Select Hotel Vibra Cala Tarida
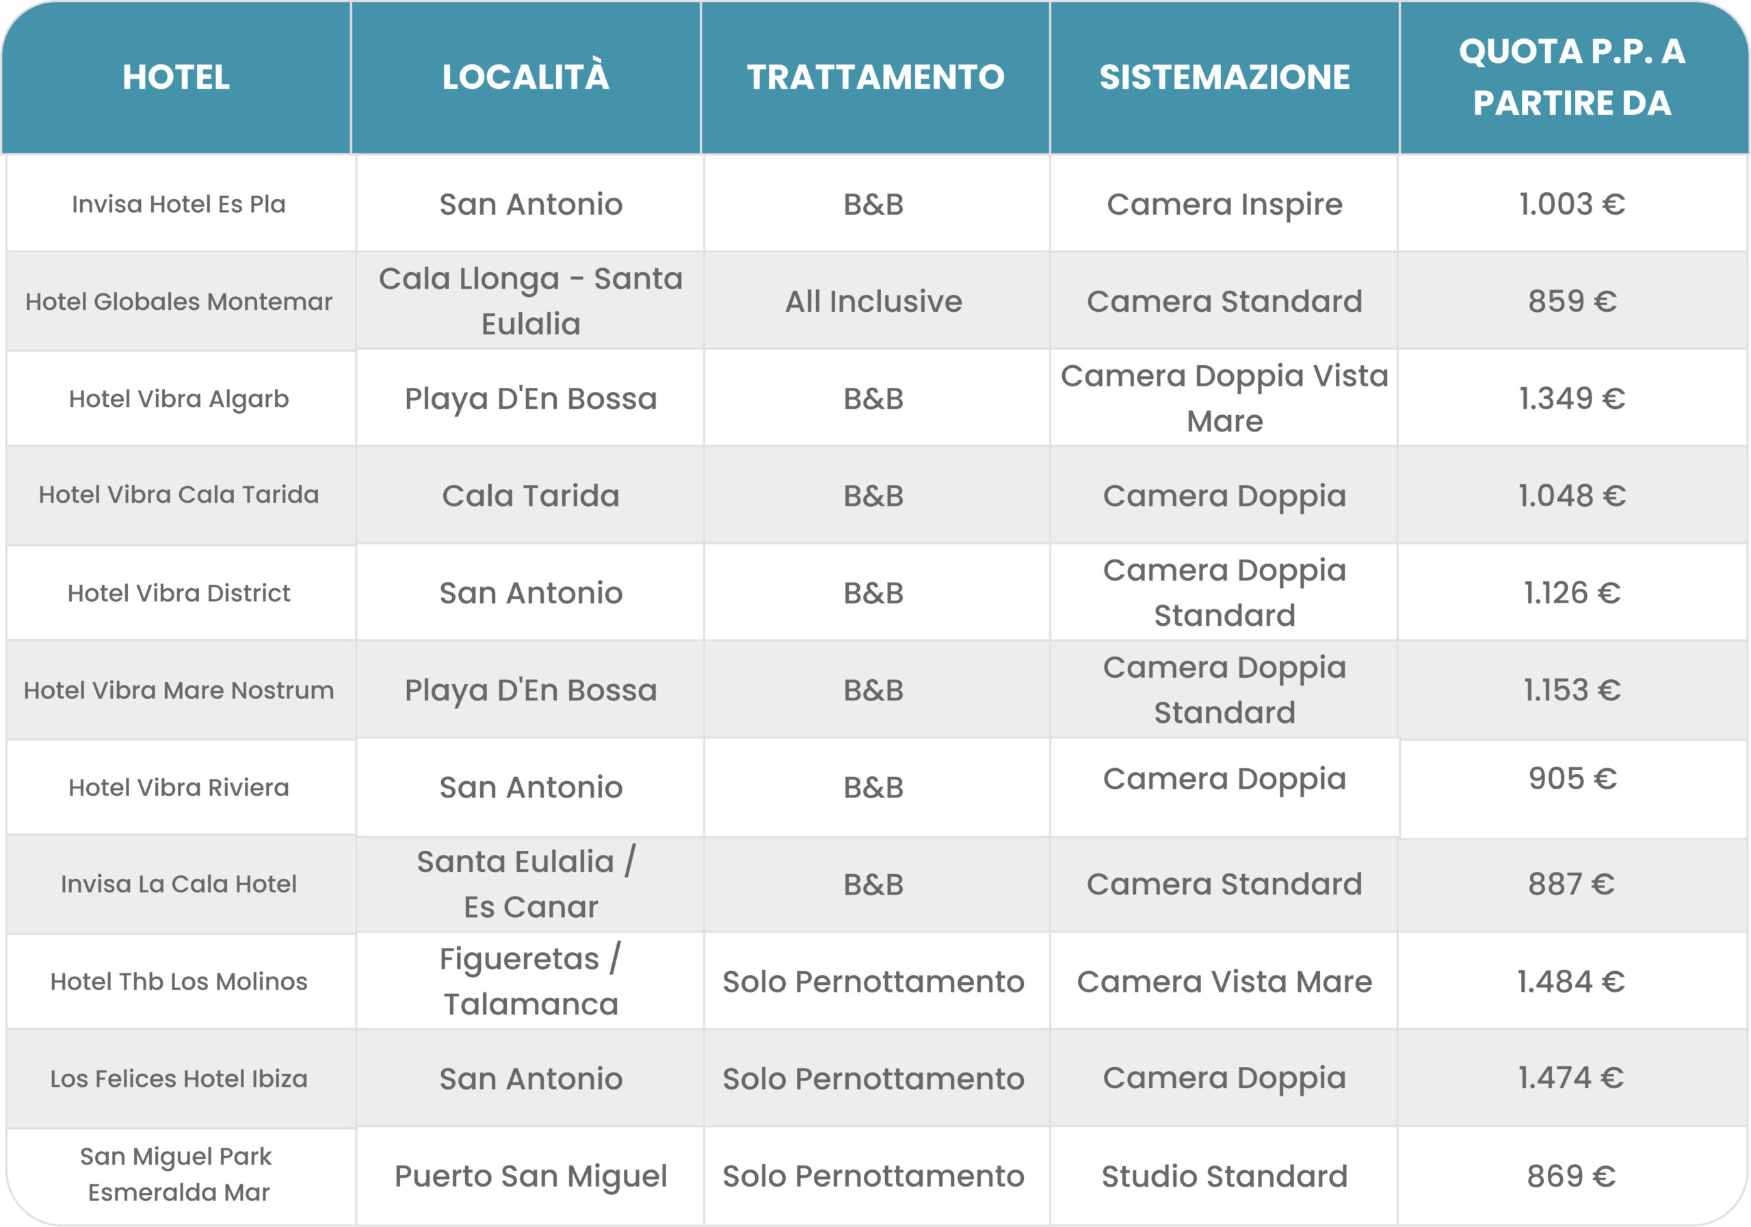This screenshot has width=1751, height=1227. (179, 495)
